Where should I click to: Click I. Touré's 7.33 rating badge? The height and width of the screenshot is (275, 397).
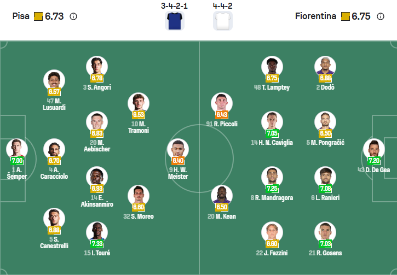97,243
